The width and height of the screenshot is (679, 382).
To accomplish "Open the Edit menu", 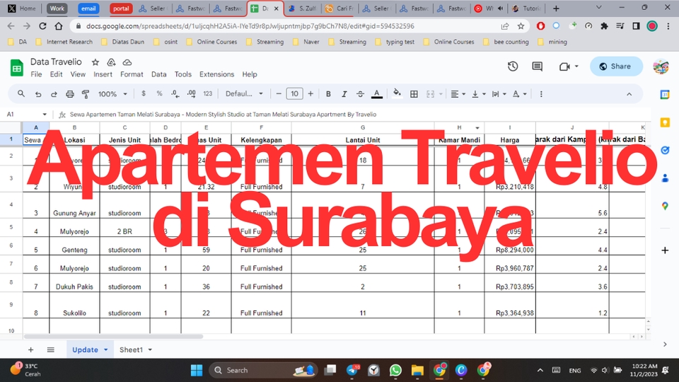I will (x=57, y=74).
